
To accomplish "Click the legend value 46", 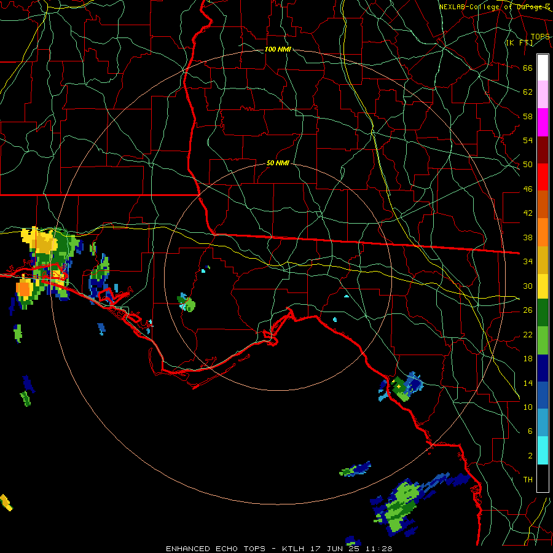I will (528, 189).
